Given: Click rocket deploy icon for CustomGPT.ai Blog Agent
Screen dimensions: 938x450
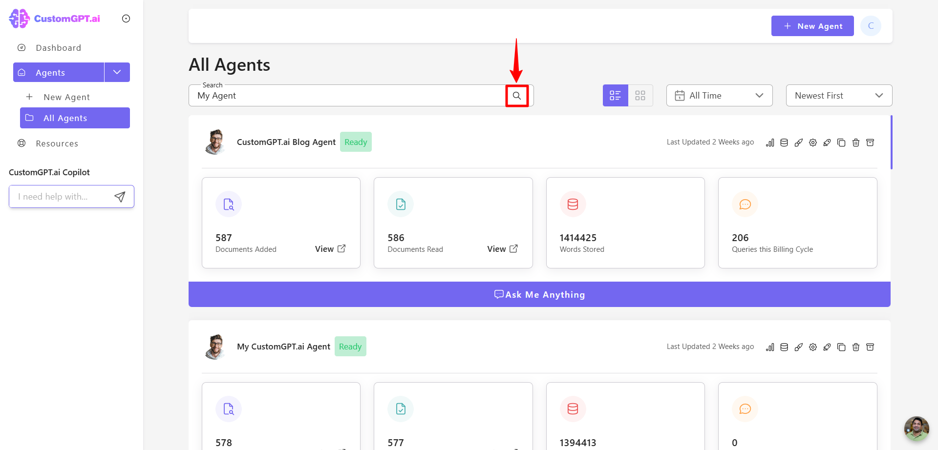Looking at the screenshot, I should click(x=827, y=143).
